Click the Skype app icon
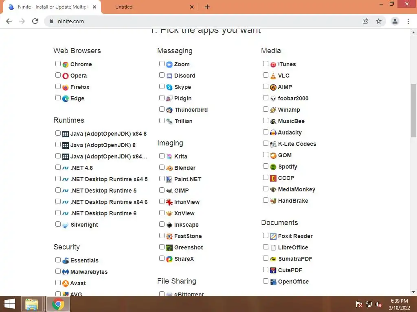 [169, 87]
